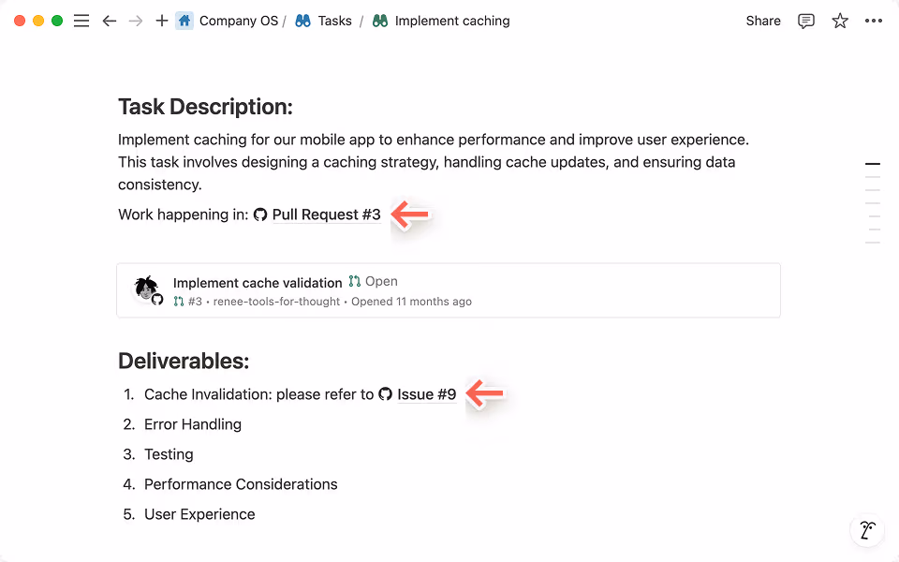
Task: Click the GitHub icon beside Issue #9
Action: [x=385, y=394]
